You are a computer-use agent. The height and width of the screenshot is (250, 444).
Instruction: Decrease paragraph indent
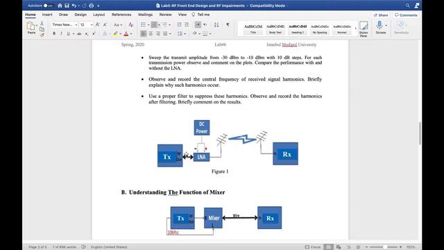pos(179,25)
